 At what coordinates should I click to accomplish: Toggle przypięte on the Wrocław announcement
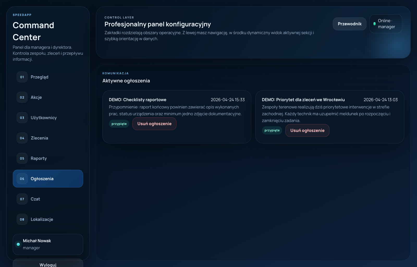(x=272, y=130)
